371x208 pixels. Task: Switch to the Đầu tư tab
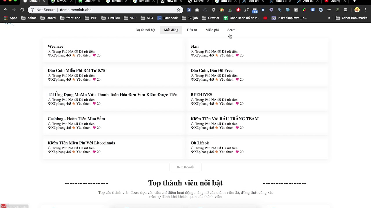tap(192, 30)
